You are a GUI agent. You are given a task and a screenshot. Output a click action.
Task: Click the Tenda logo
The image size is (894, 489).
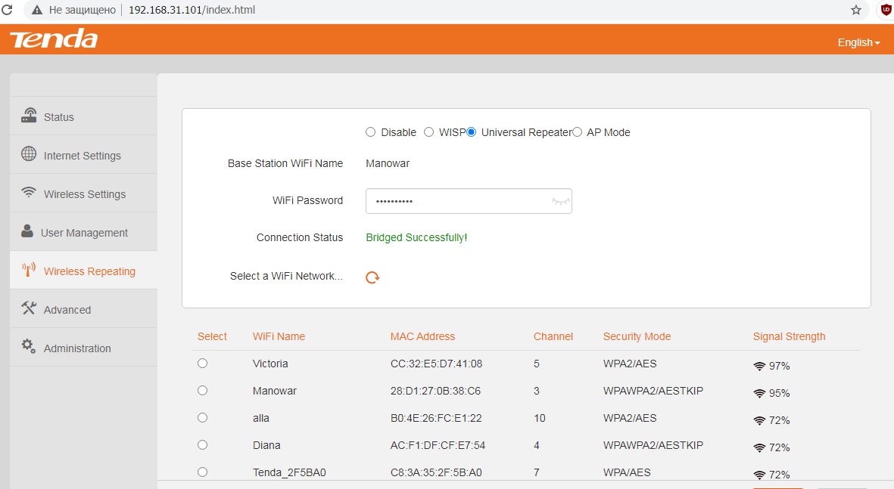pyautogui.click(x=54, y=39)
